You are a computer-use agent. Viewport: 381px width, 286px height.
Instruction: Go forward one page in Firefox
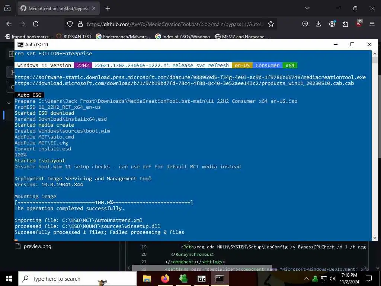click(x=22, y=24)
